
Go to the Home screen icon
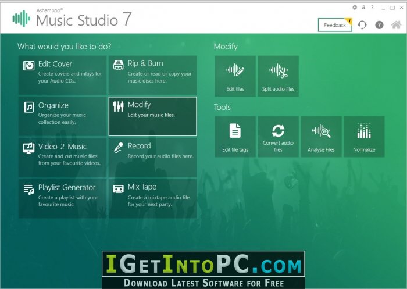397,25
